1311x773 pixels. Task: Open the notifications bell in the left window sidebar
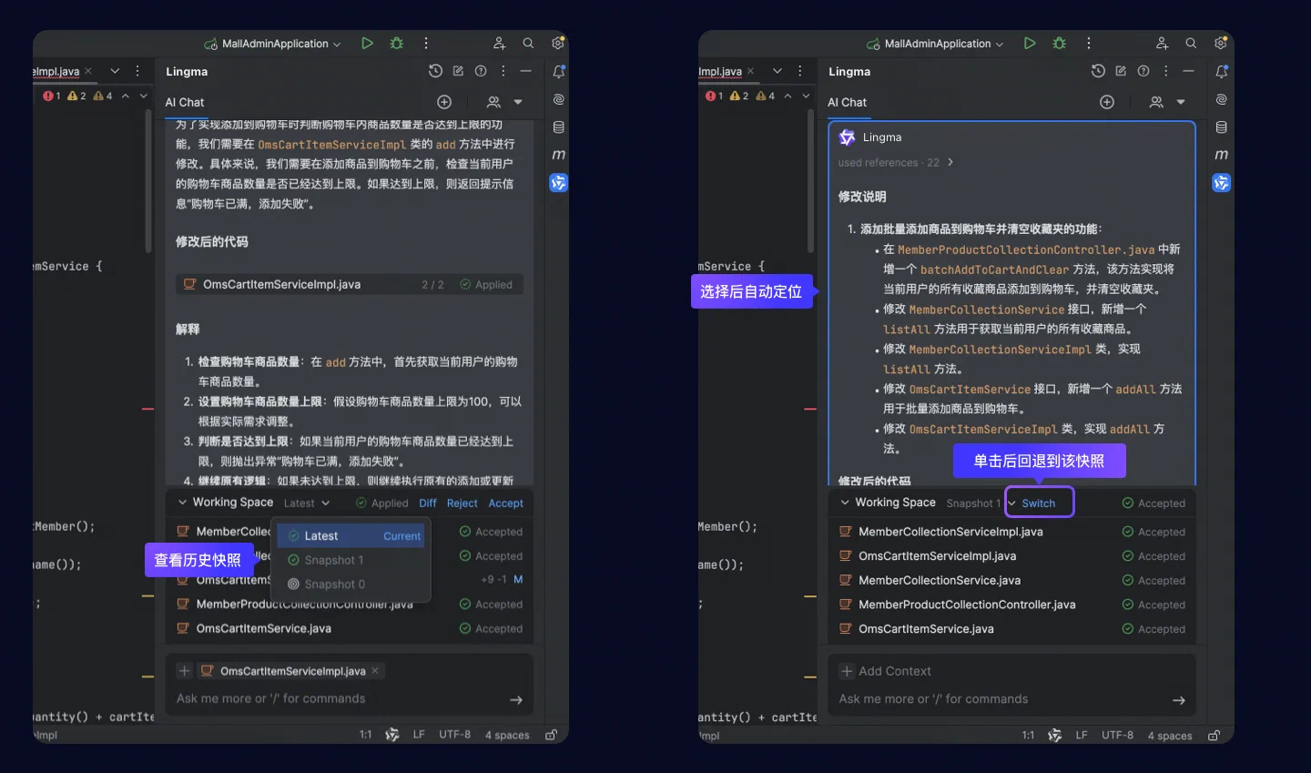pos(559,71)
